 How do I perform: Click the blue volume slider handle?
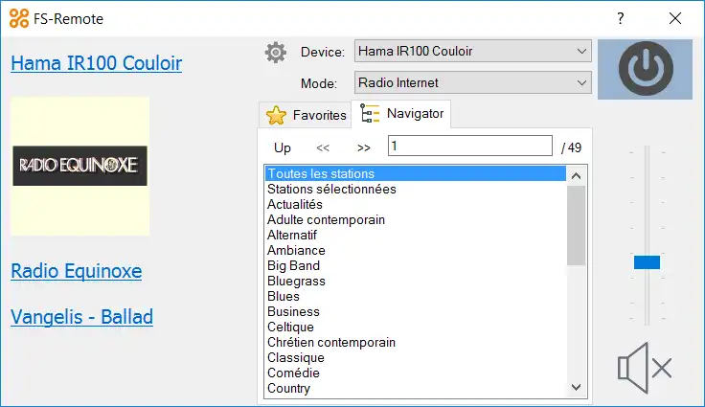647,262
